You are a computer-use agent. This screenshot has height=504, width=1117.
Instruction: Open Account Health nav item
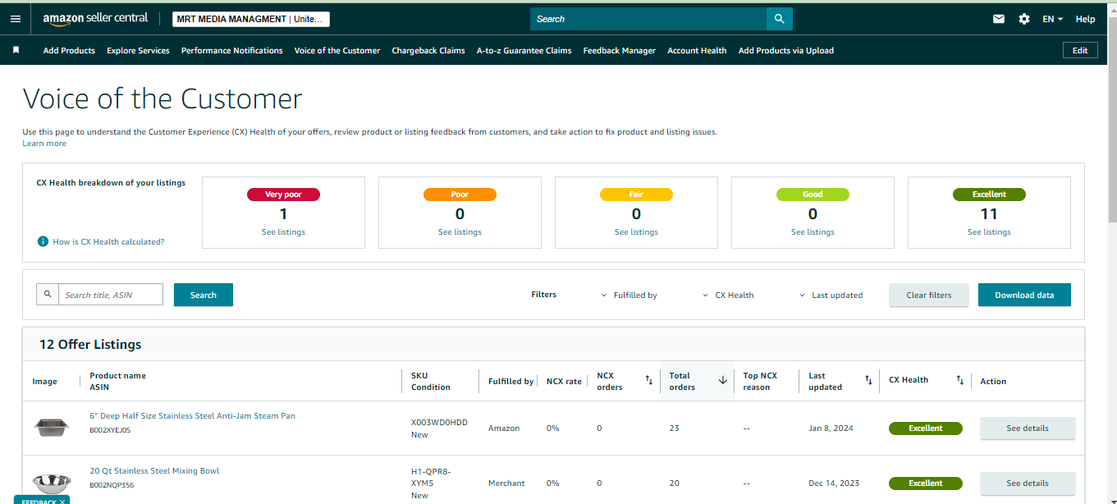click(697, 50)
